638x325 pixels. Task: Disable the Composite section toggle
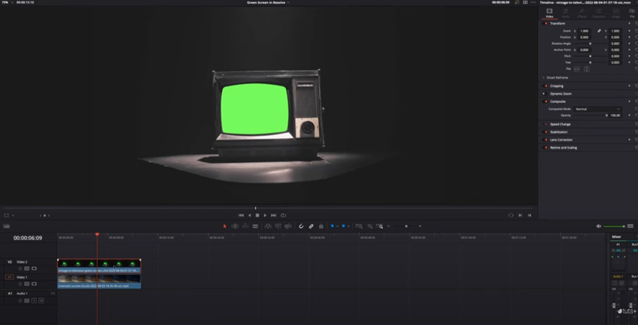546,101
